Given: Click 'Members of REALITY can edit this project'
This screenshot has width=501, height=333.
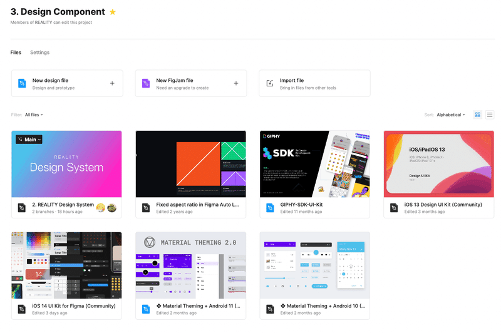Looking at the screenshot, I should pyautogui.click(x=51, y=23).
